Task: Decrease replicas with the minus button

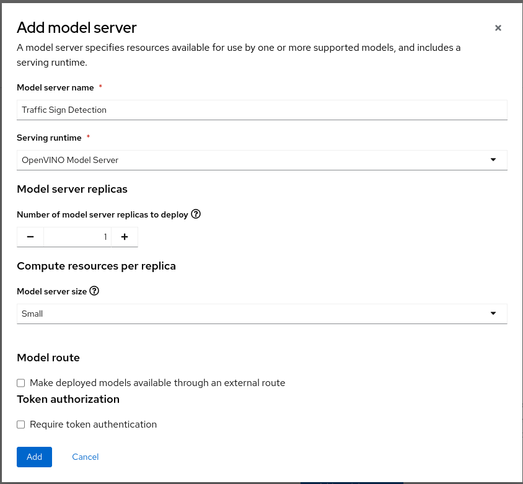Action: tap(30, 237)
